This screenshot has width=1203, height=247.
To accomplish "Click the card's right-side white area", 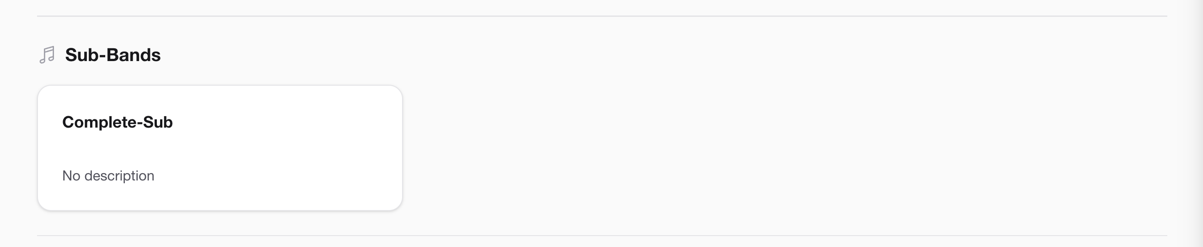I will [355, 148].
